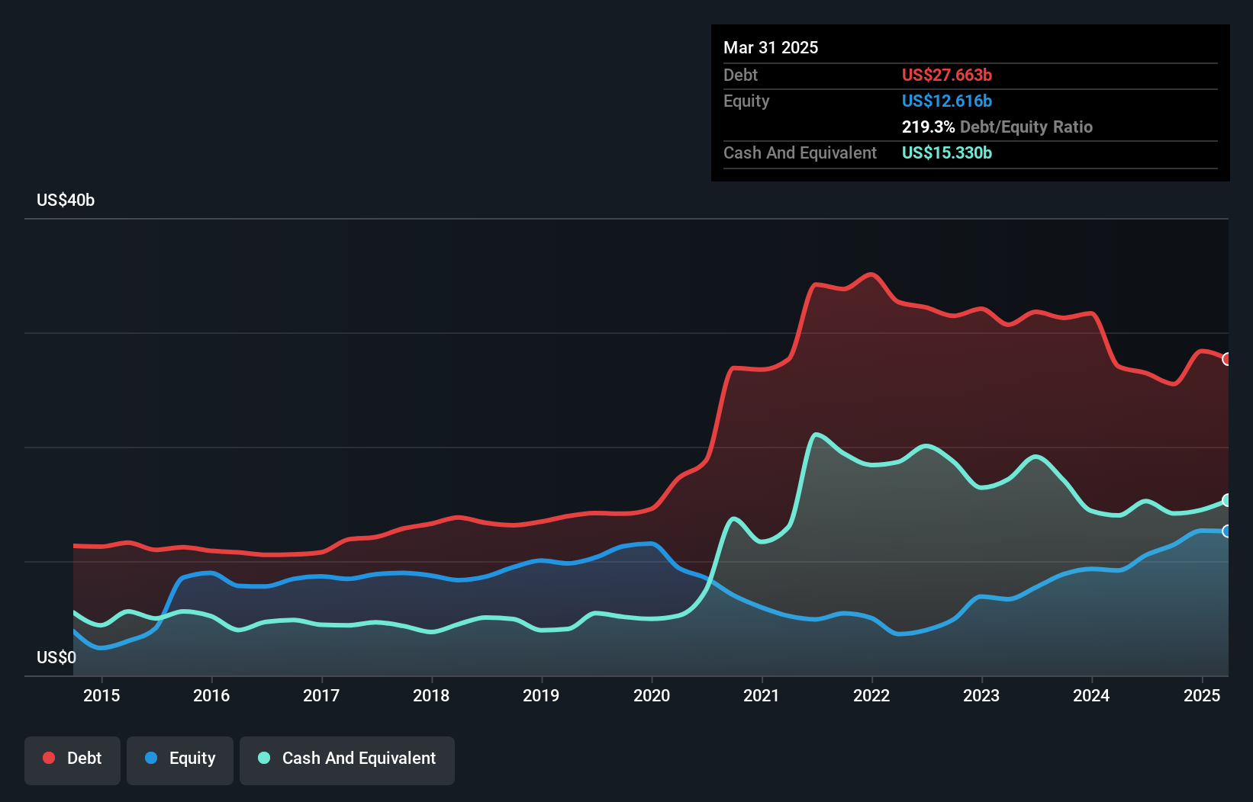Image resolution: width=1253 pixels, height=802 pixels.
Task: Click the US$27.663b debt value
Action: point(946,75)
